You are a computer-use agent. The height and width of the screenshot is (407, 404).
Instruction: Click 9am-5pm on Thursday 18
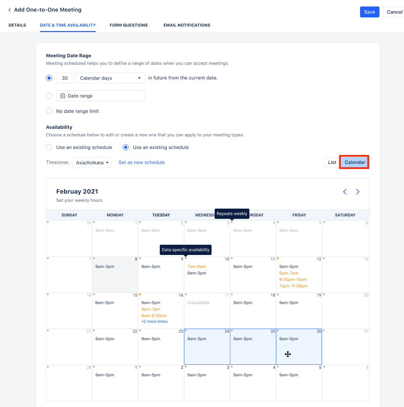point(243,303)
